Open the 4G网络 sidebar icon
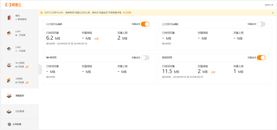Viewport: 277px width, 130px height. 9,80
